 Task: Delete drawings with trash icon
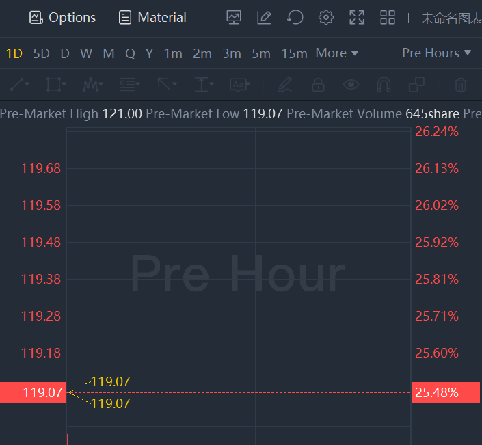point(461,85)
